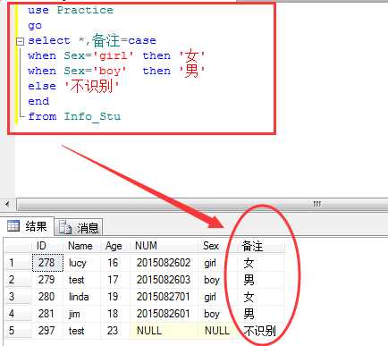
Task: Click the 备注 cell 女 in linda row
Action: pyautogui.click(x=260, y=297)
